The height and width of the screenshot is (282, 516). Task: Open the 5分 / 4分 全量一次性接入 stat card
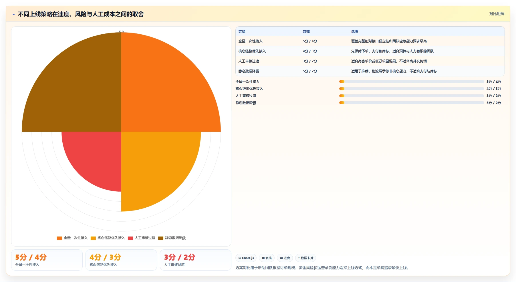(x=47, y=260)
